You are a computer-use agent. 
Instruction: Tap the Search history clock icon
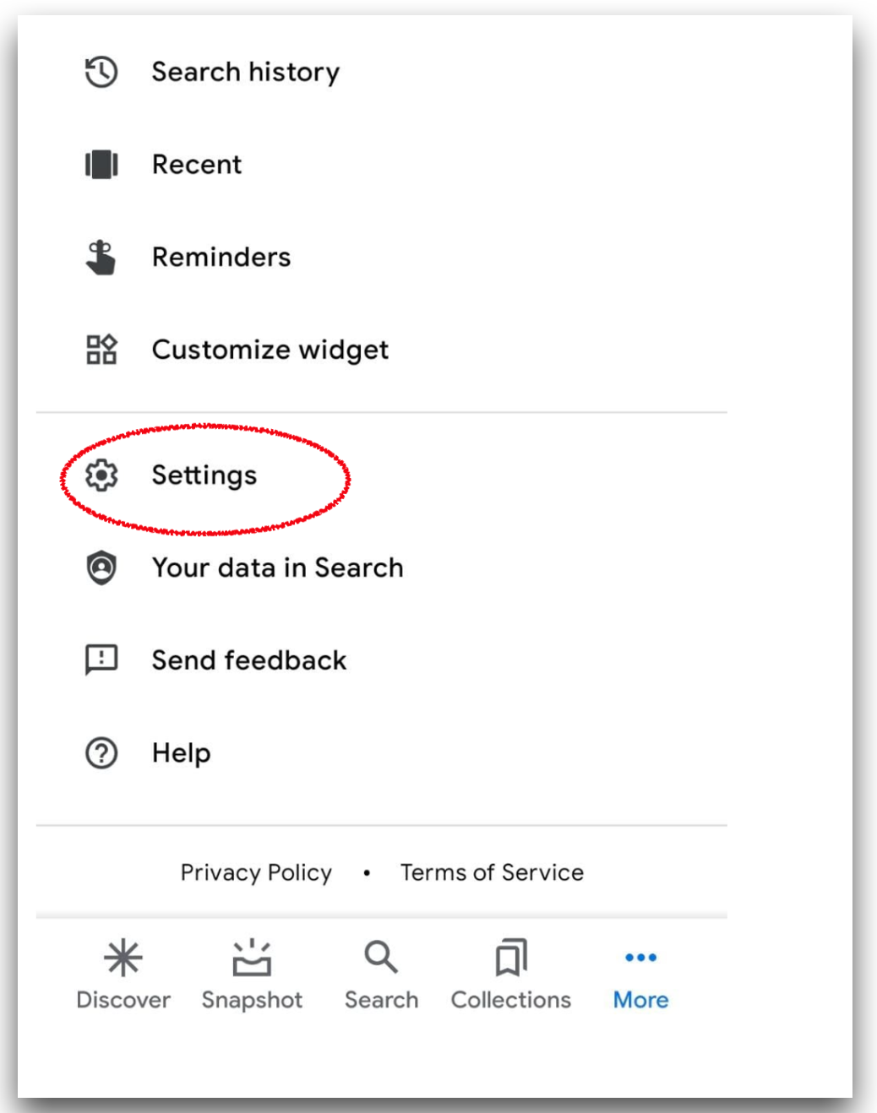pos(101,72)
